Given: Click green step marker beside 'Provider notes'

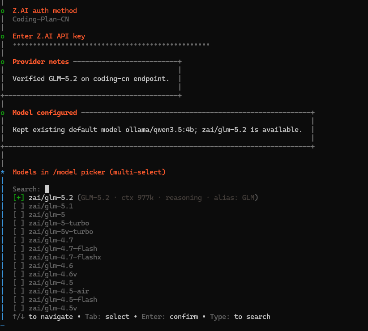Looking at the screenshot, I should tap(3, 62).
